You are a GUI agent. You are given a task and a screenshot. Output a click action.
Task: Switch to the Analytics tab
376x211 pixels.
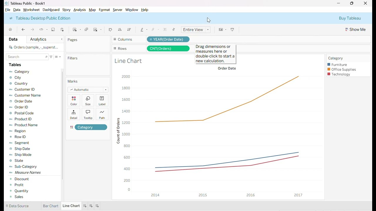pos(38,39)
